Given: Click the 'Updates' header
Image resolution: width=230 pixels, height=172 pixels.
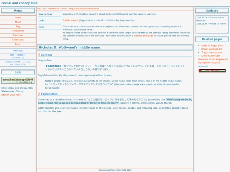Looking at the screenshot, I should (x=212, y=11).
